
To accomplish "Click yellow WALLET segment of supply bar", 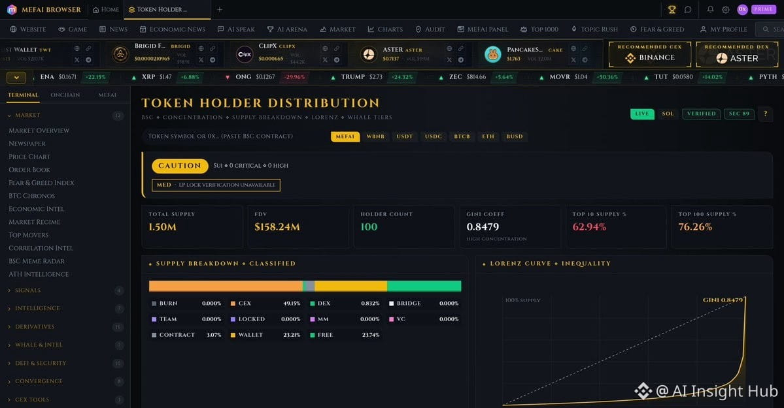I will 350,286.
